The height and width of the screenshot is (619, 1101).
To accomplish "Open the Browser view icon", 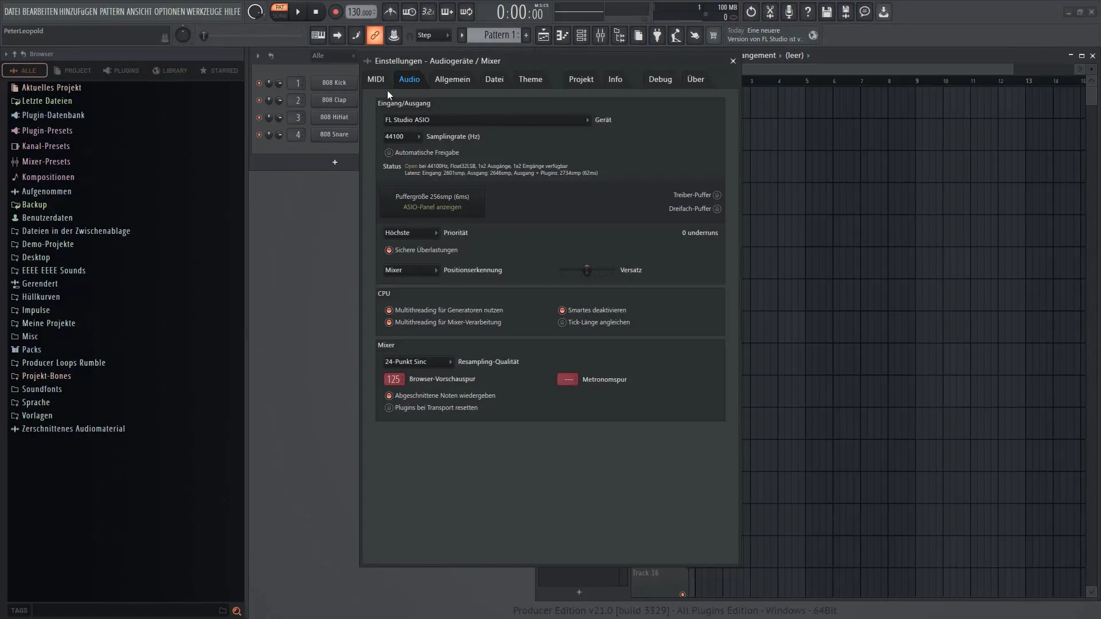I will pos(619,36).
